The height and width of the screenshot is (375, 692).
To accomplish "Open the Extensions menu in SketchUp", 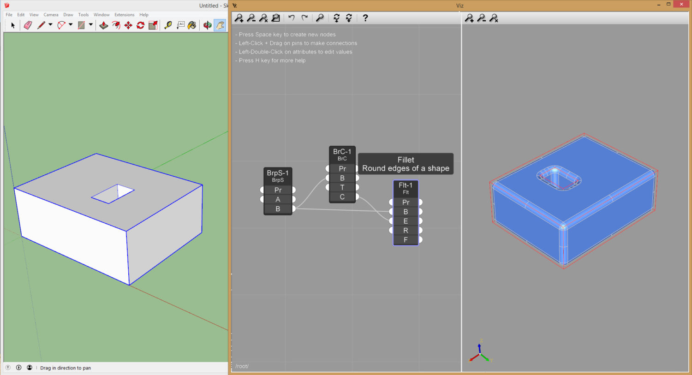I will point(124,14).
